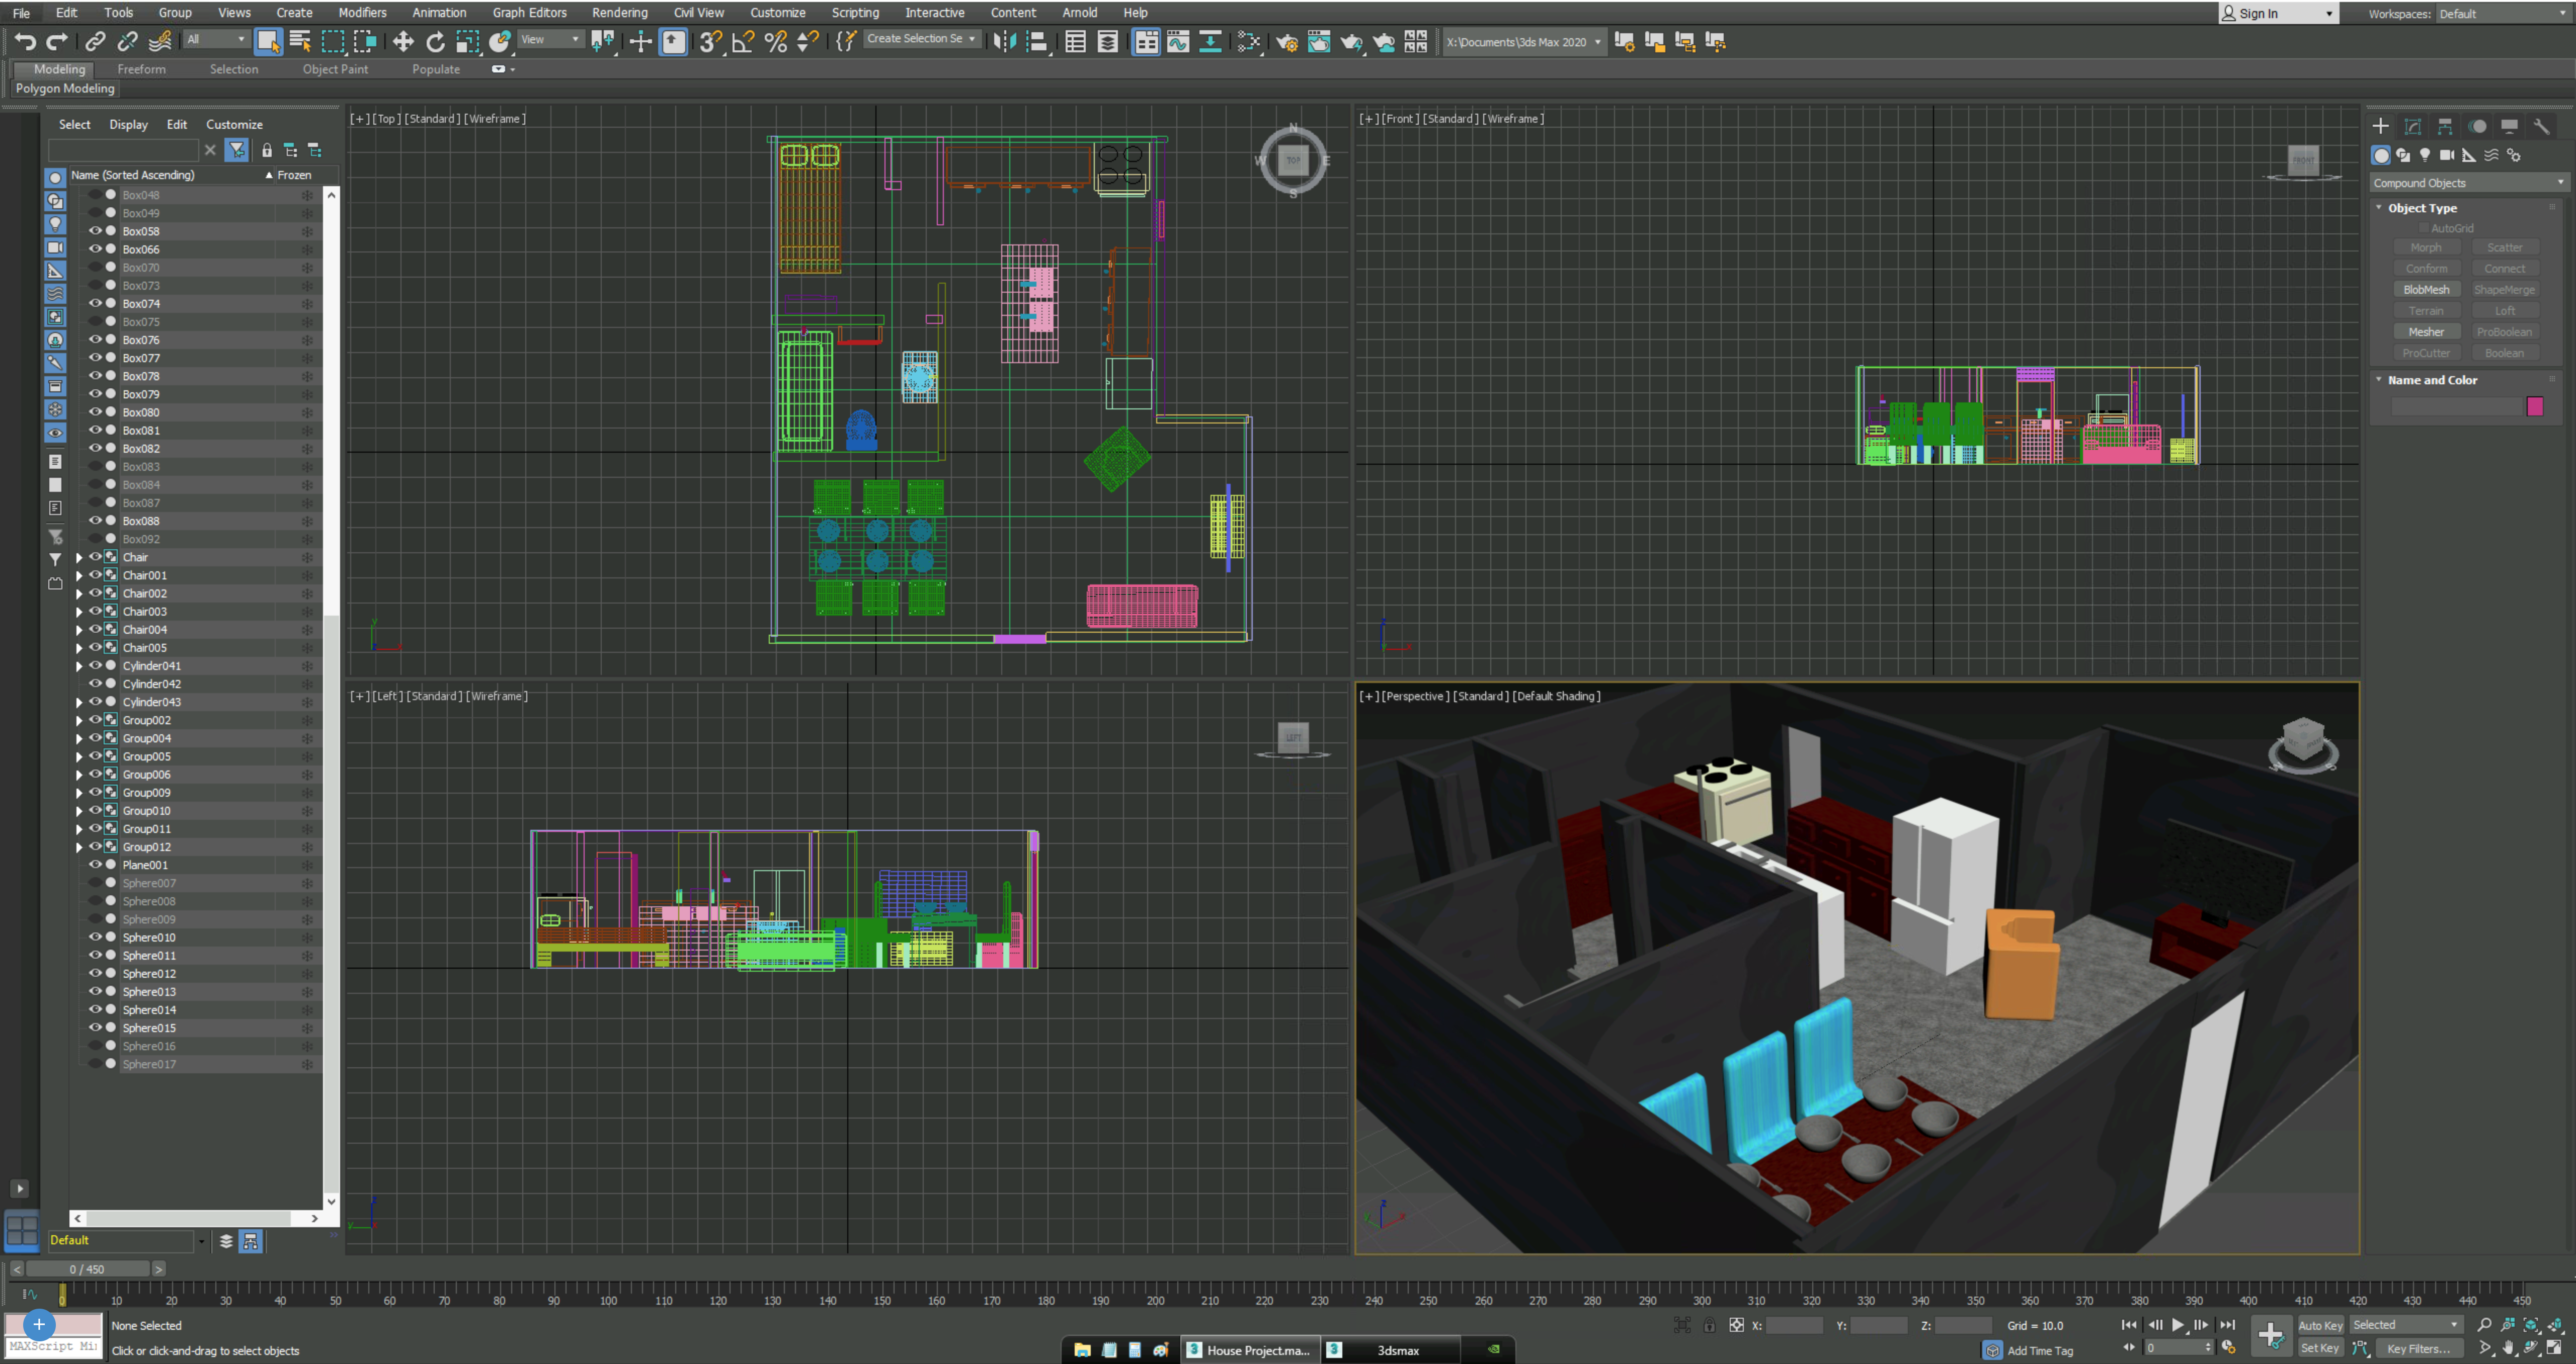Go to the start frame
The image size is (2576, 1364).
point(2129,1325)
